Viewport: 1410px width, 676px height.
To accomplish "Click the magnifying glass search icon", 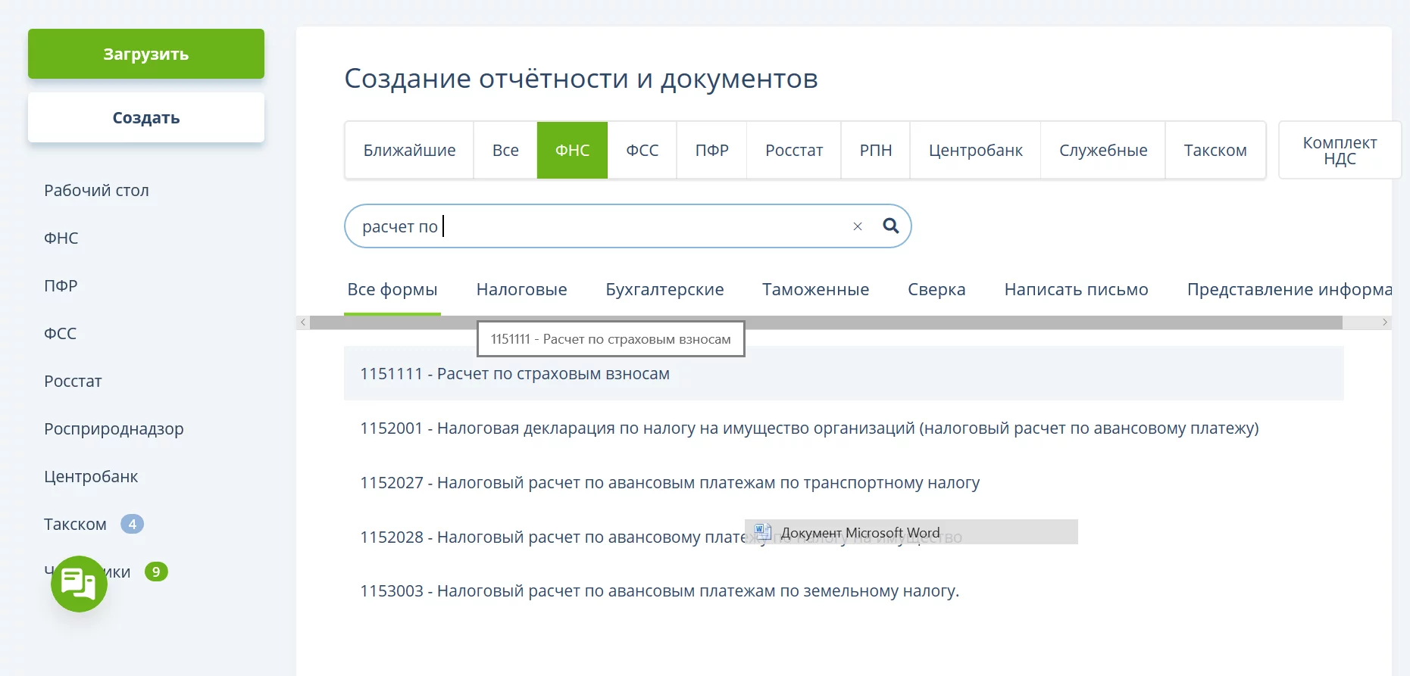I will pos(891,226).
